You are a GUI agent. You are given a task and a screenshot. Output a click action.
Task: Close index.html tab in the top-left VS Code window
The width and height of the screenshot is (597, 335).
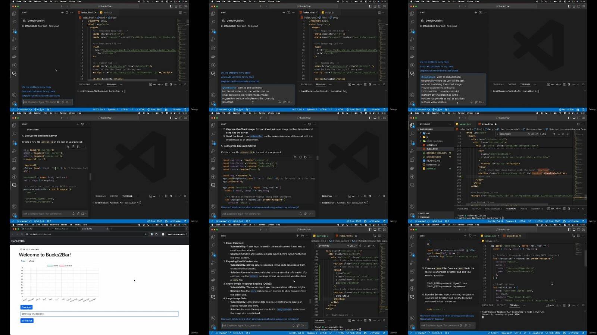[x=95, y=12]
